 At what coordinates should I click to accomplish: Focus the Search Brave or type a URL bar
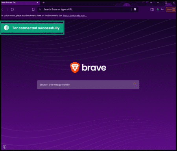coord(87,9)
